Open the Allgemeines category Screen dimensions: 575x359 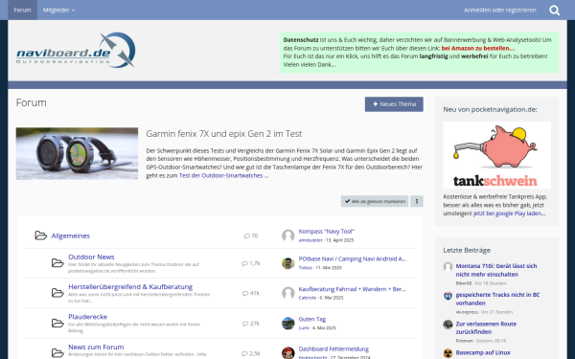tap(70, 236)
